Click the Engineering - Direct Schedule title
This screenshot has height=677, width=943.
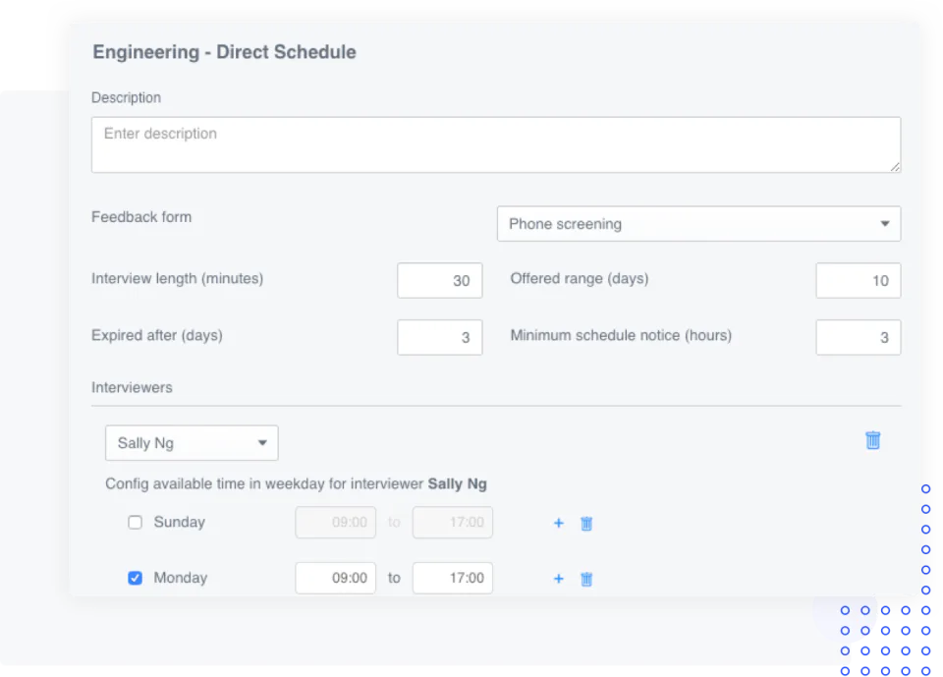(x=224, y=52)
